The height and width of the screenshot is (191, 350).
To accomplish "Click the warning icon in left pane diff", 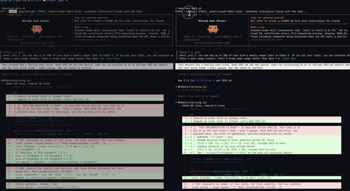I will point(18,106).
